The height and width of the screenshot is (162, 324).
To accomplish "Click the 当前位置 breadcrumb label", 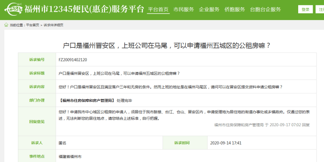I will (17, 25).
